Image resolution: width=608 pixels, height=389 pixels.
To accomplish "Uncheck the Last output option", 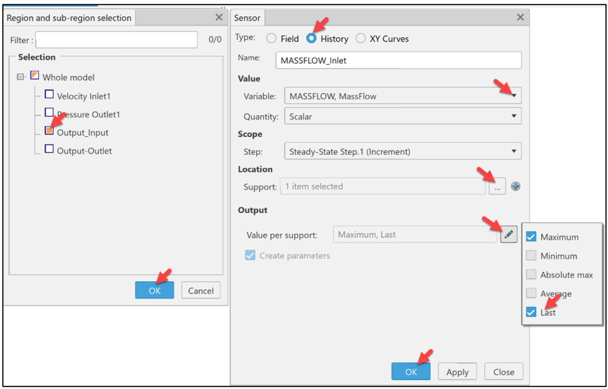I will pos(531,312).
